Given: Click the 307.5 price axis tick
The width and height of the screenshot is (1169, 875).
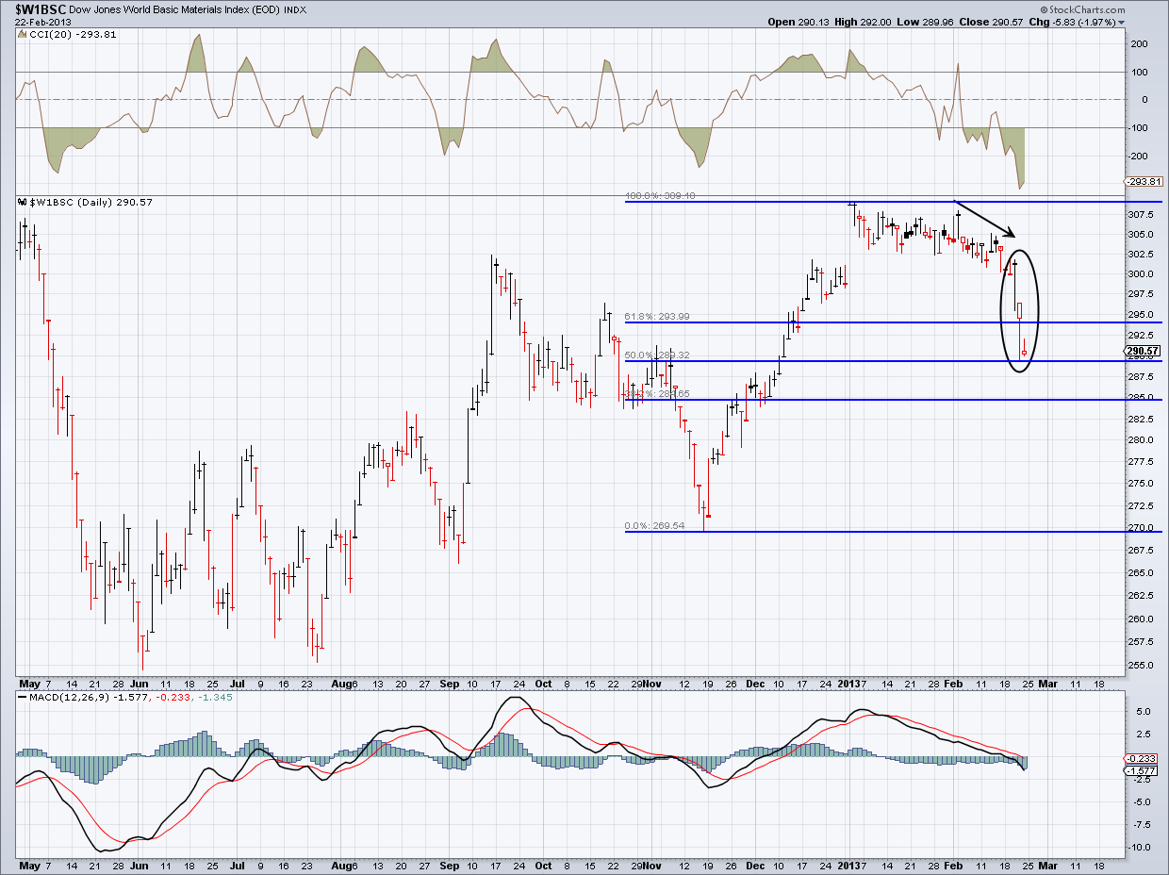Looking at the screenshot, I should 1142,213.
